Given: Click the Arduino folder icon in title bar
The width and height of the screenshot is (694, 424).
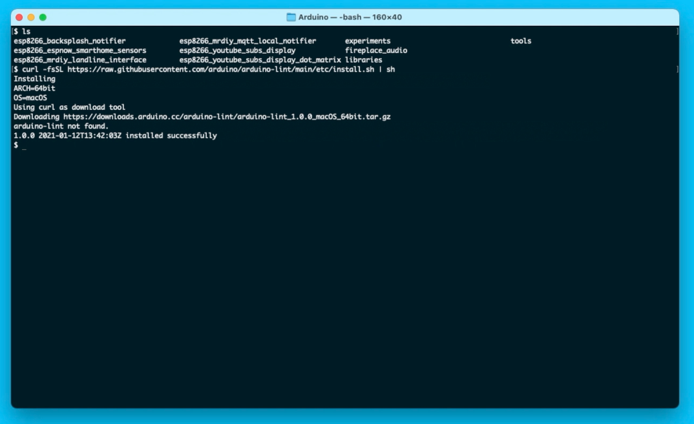Looking at the screenshot, I should tap(291, 17).
